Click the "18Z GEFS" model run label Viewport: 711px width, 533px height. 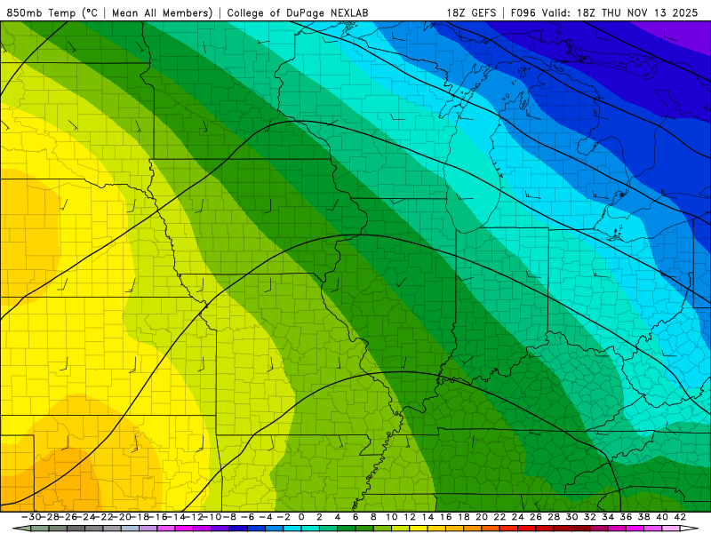[x=472, y=12]
